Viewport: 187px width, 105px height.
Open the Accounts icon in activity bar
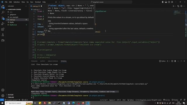pyautogui.click(x=3, y=90)
